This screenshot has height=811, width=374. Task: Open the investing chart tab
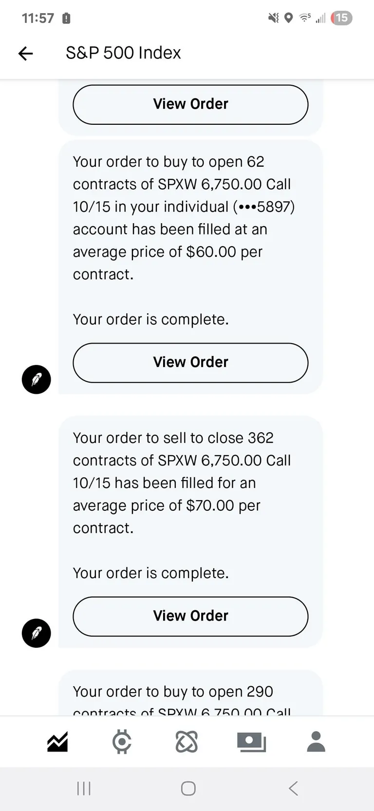[57, 742]
